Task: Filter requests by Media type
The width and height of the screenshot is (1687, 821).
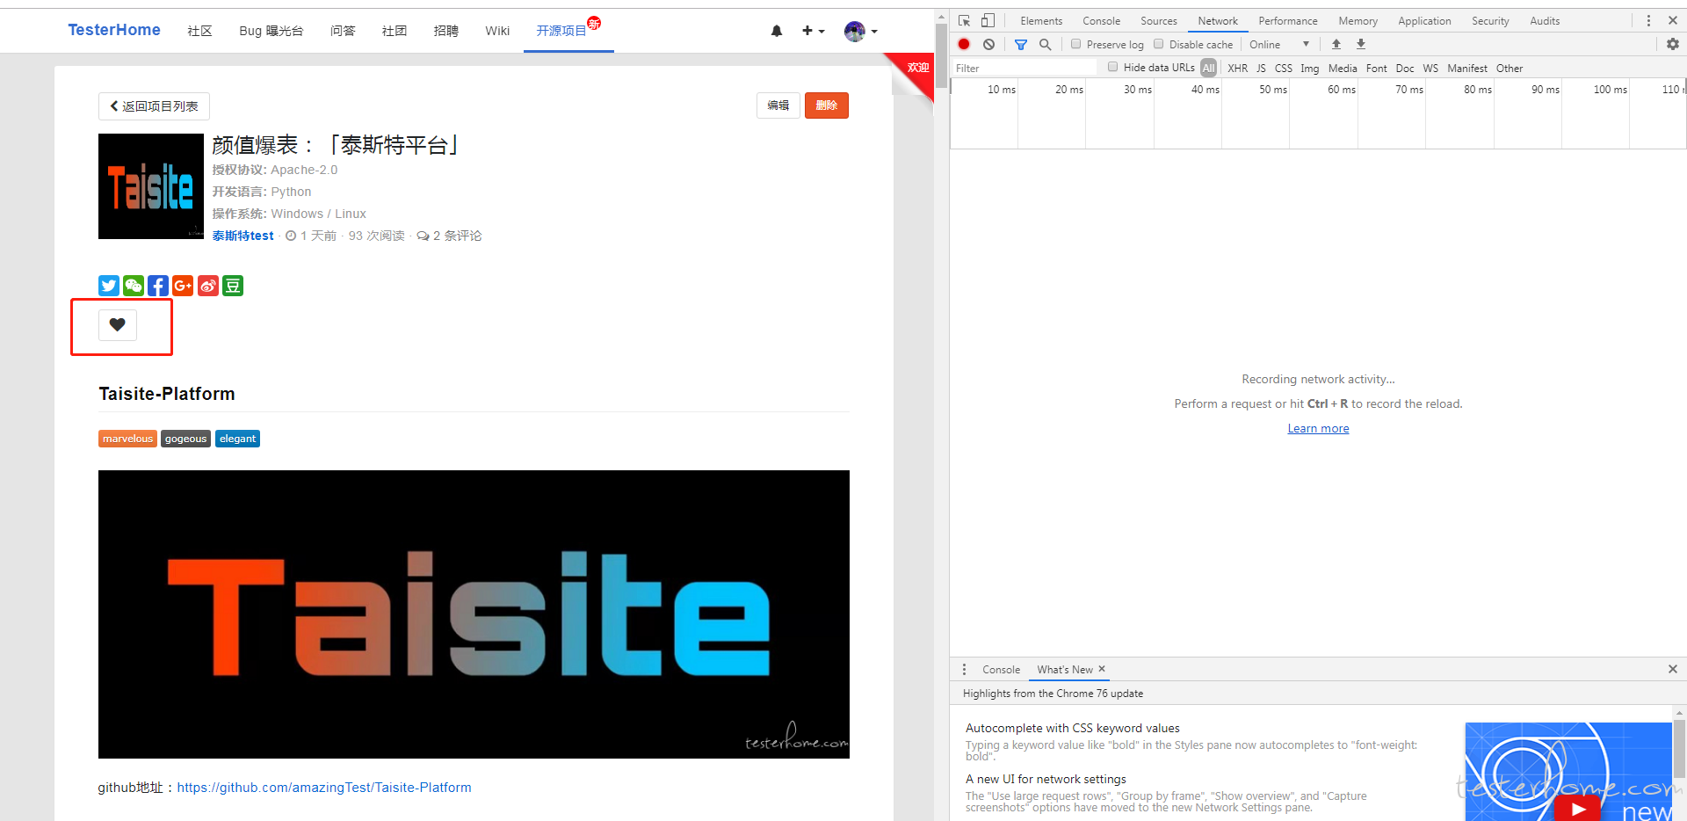Action: click(x=1343, y=68)
